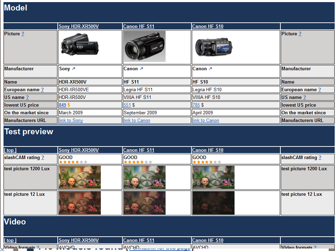The width and height of the screenshot is (335, 251).
Task: Click Canon HF S10 link under Video section
Action: 208,240
